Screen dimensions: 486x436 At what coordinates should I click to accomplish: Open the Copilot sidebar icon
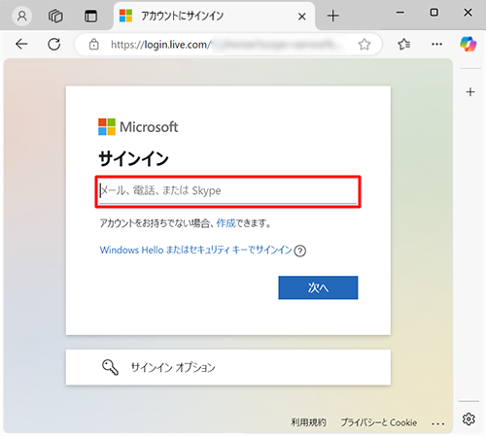(469, 44)
